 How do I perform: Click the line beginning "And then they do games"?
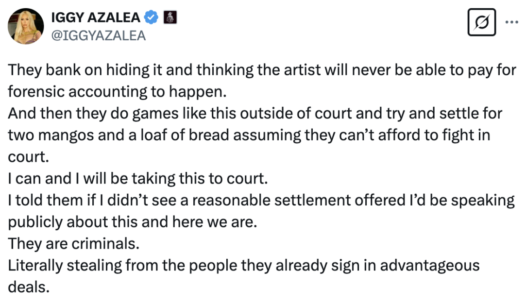coord(255,114)
